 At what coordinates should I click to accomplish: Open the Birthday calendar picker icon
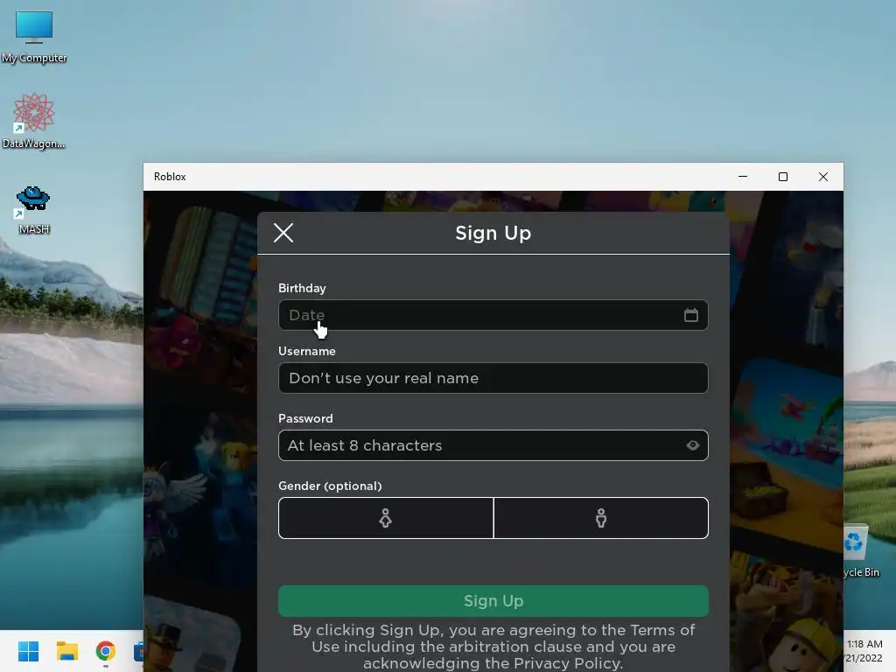(x=691, y=315)
